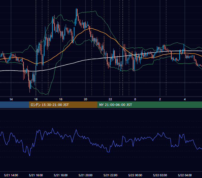
Task: Click the blue session band before London
Action: [15, 105]
